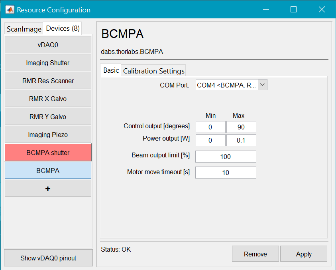
Task: Select the vDAQ0 device
Action: tap(48, 45)
